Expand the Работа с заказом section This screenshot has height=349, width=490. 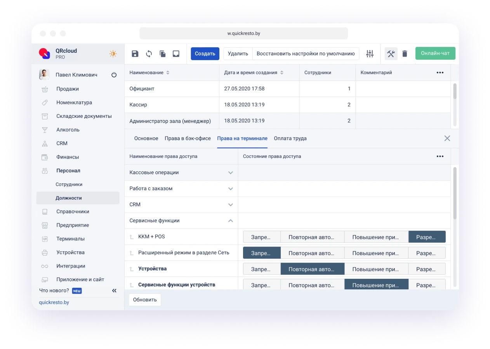[x=230, y=189]
